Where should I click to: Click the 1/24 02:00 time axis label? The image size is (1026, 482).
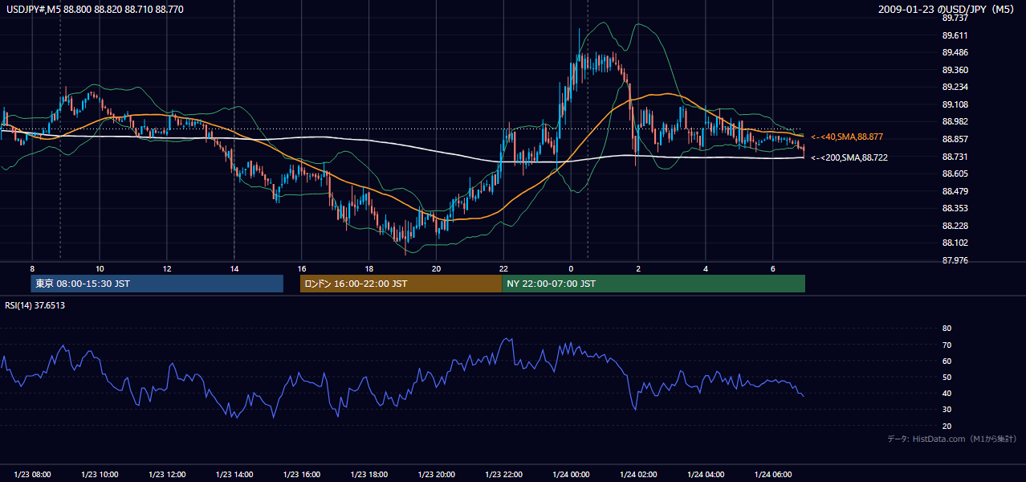point(639,474)
